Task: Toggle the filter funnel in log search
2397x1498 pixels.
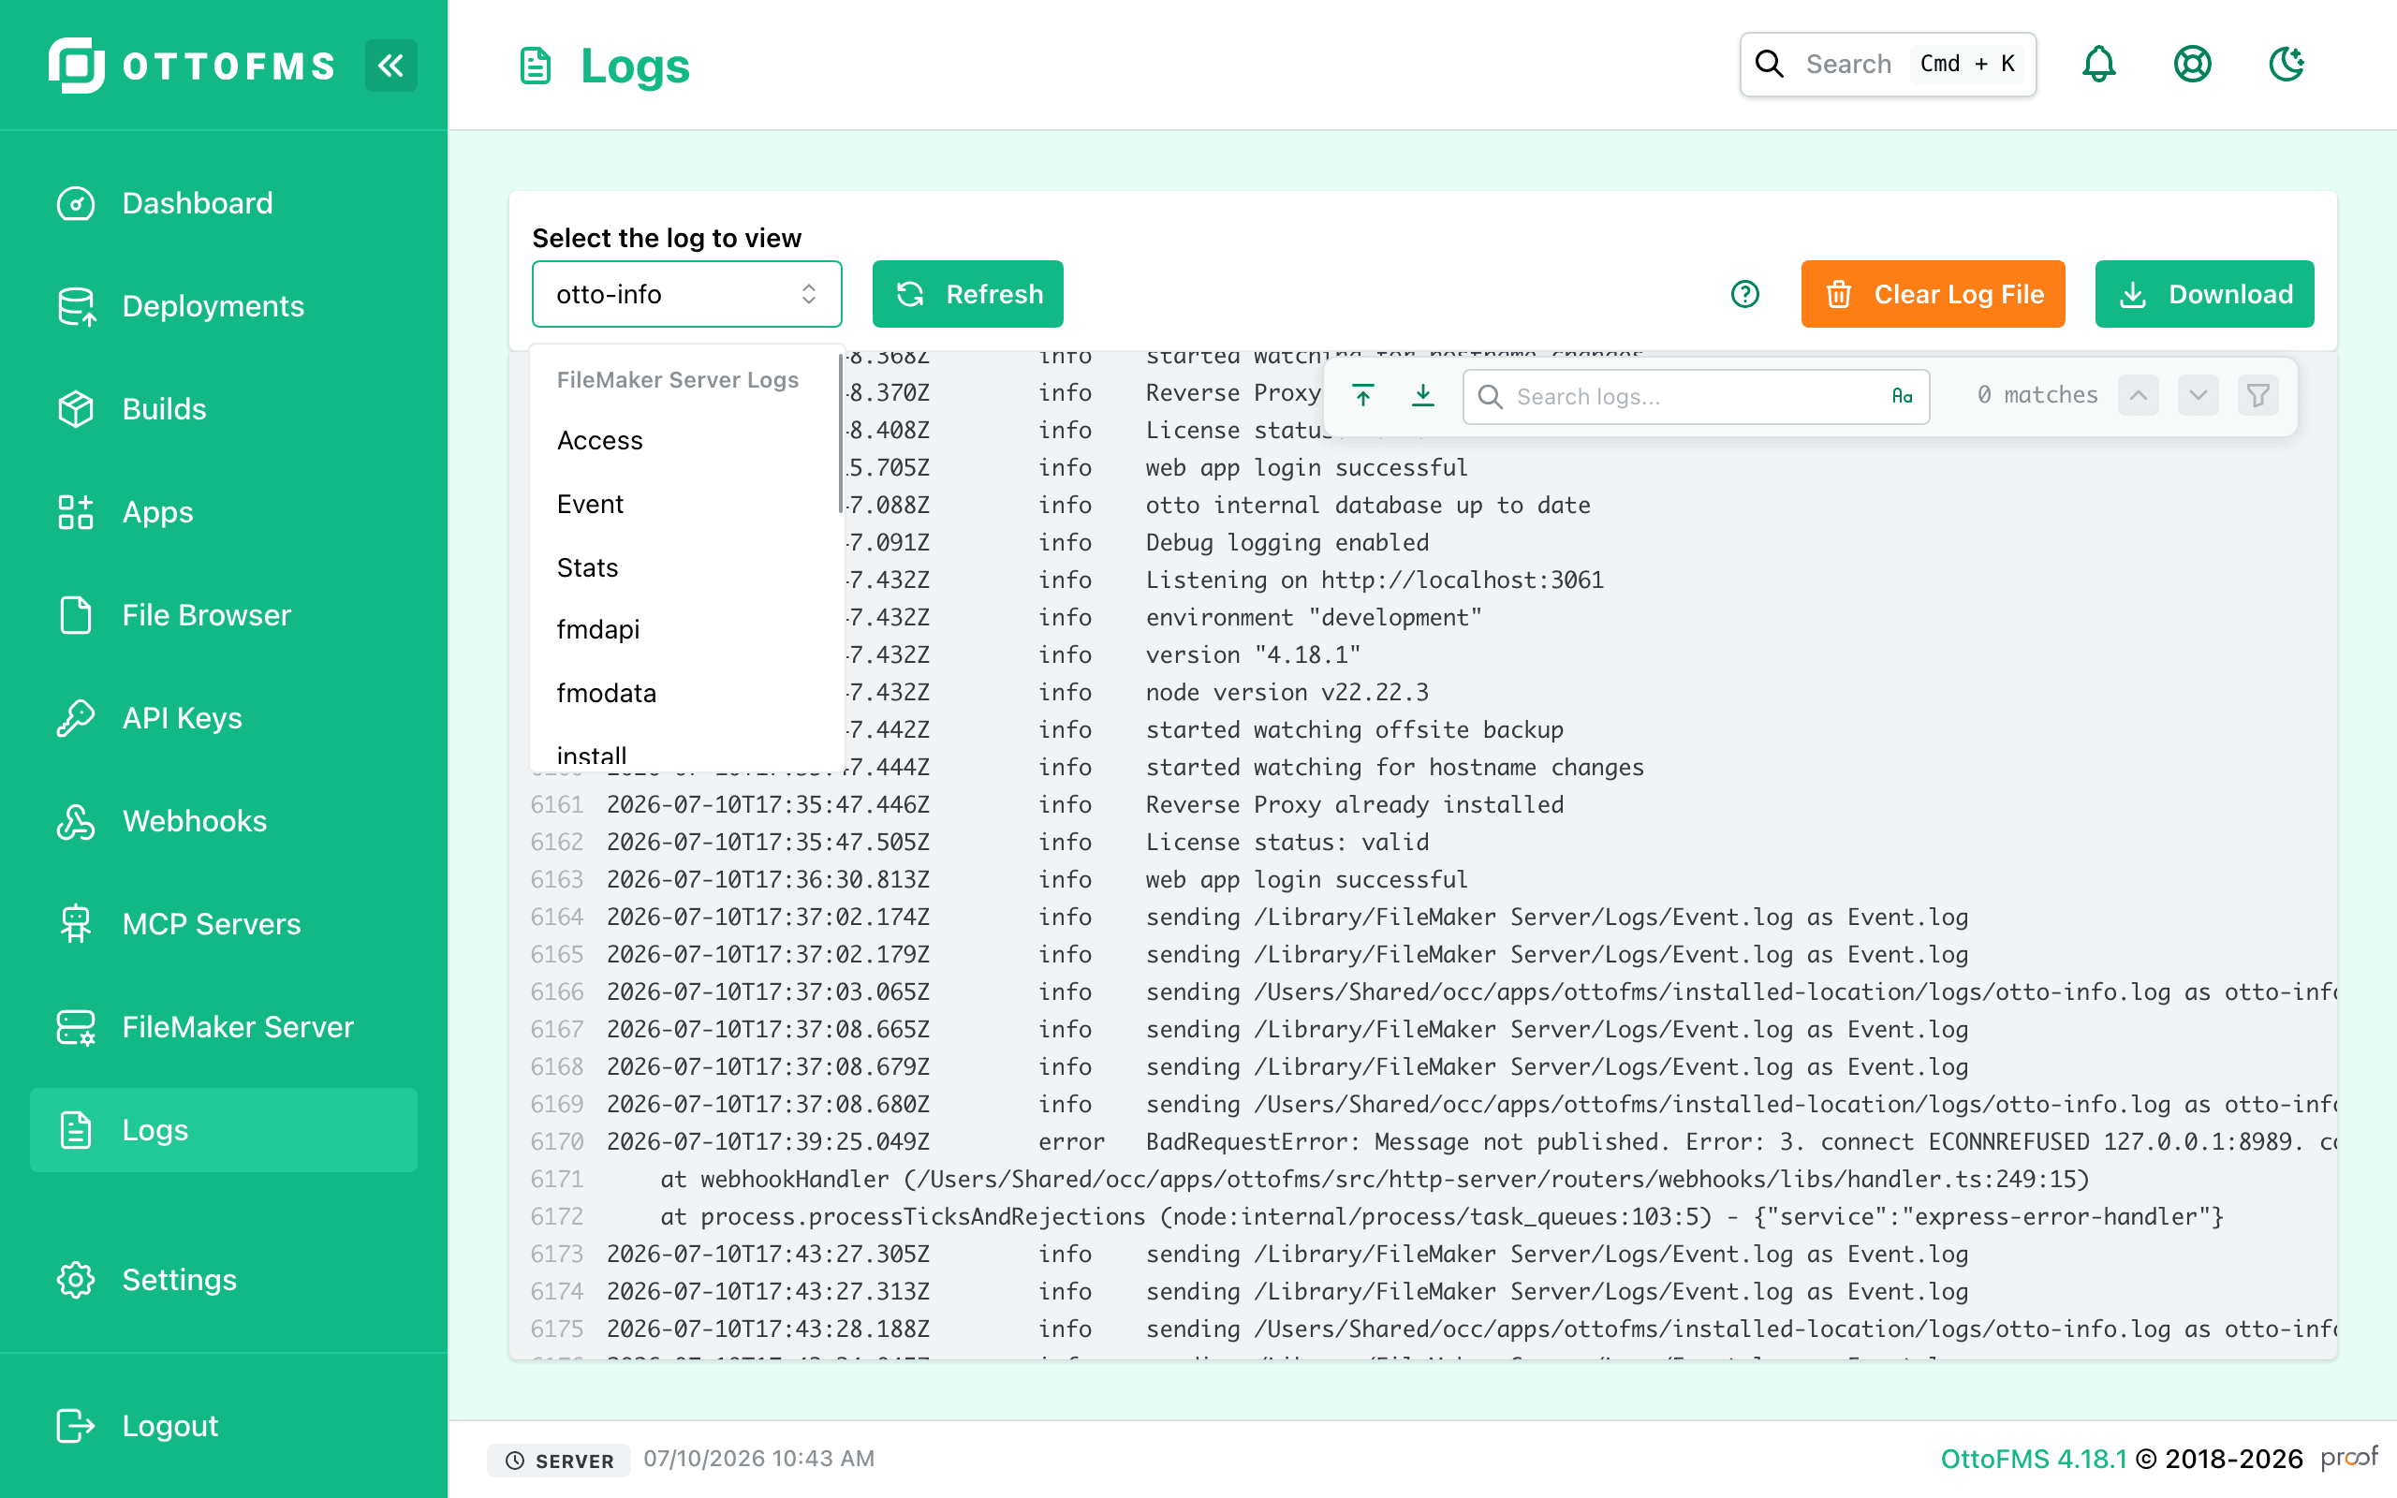Action: point(2257,396)
